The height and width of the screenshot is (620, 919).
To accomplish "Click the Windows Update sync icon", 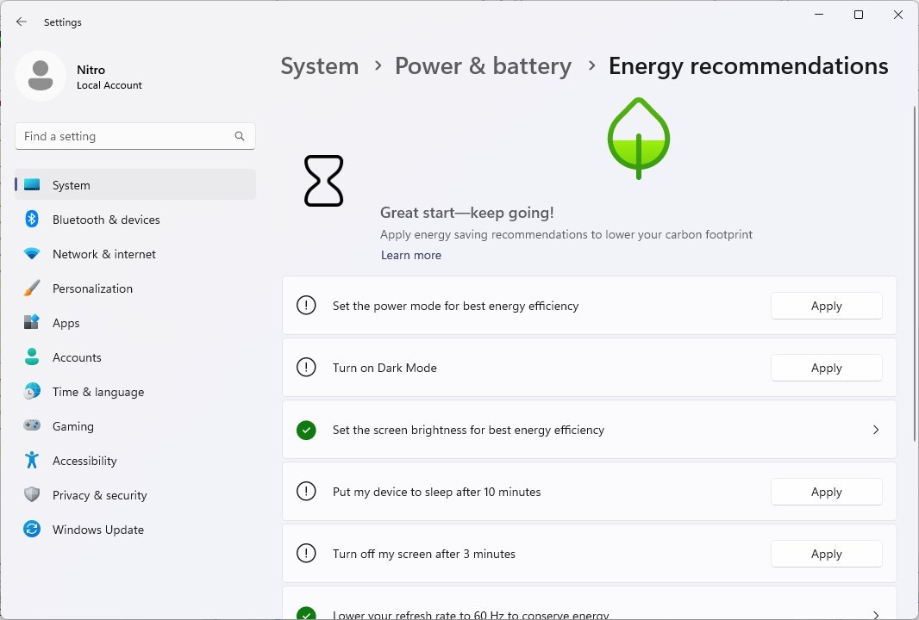I will [x=32, y=530].
